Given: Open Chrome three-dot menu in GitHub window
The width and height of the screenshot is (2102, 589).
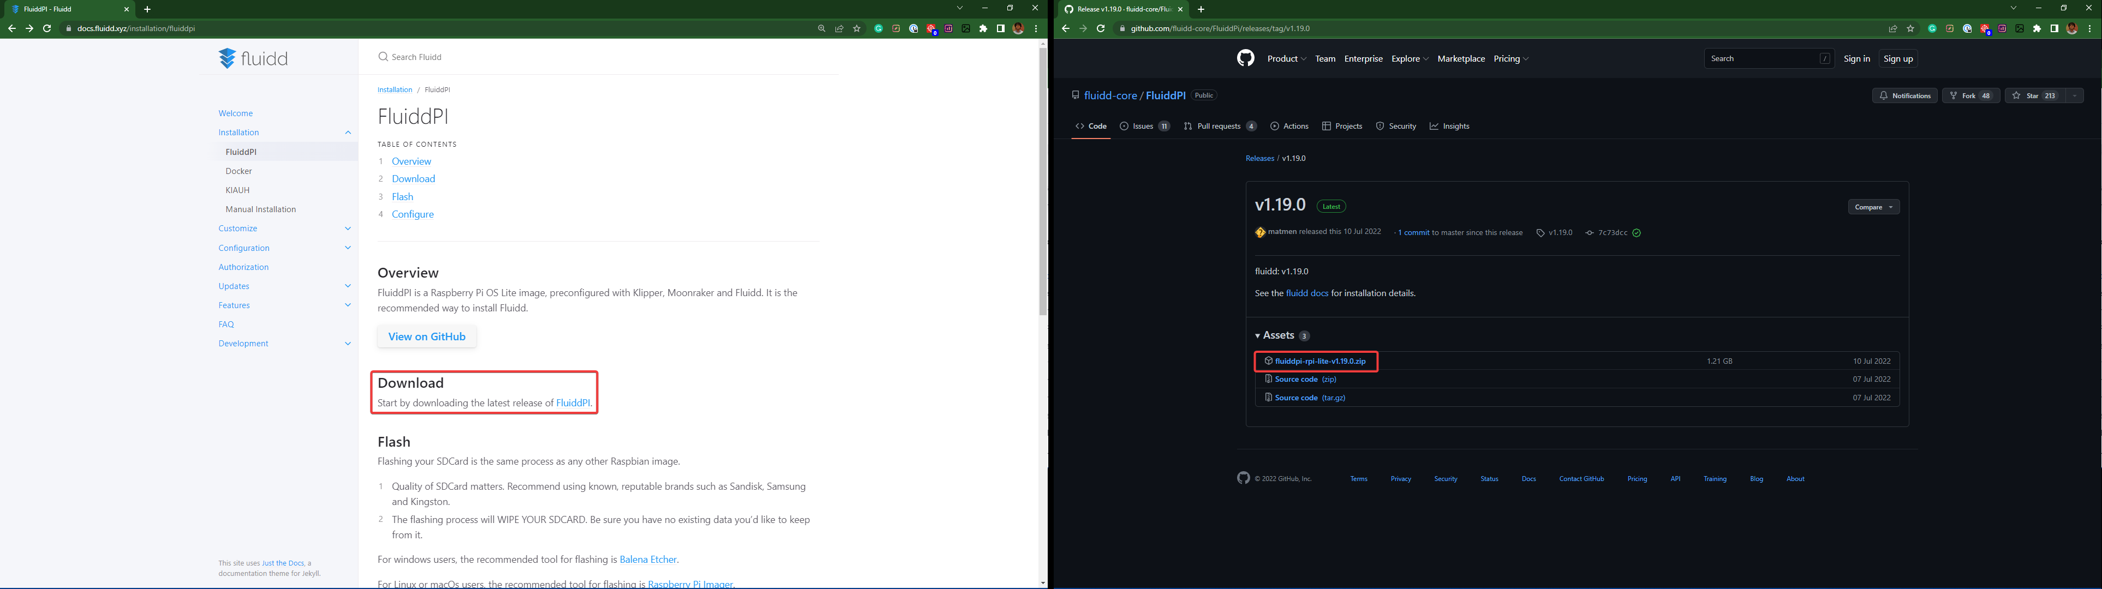Looking at the screenshot, I should [2089, 28].
